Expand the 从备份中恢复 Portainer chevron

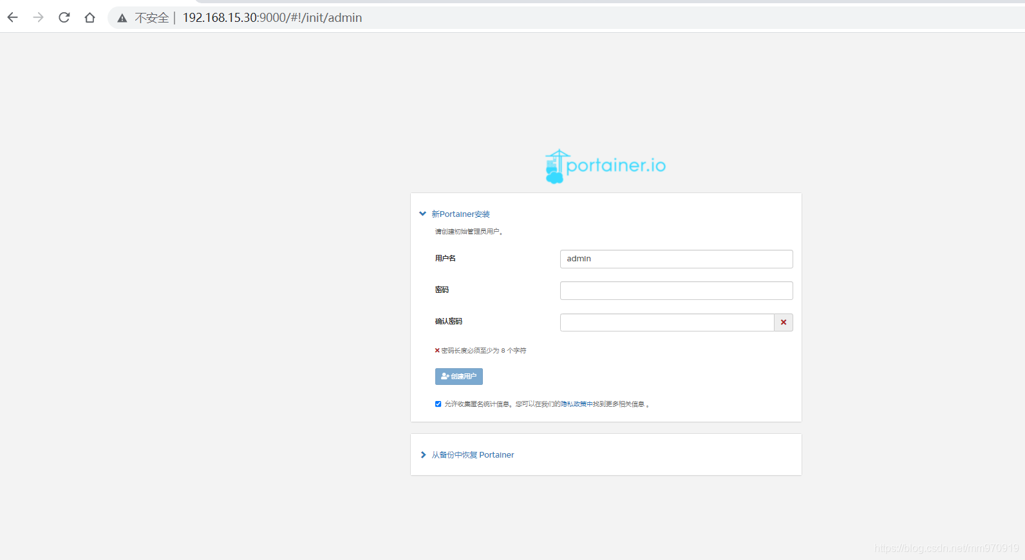click(423, 455)
